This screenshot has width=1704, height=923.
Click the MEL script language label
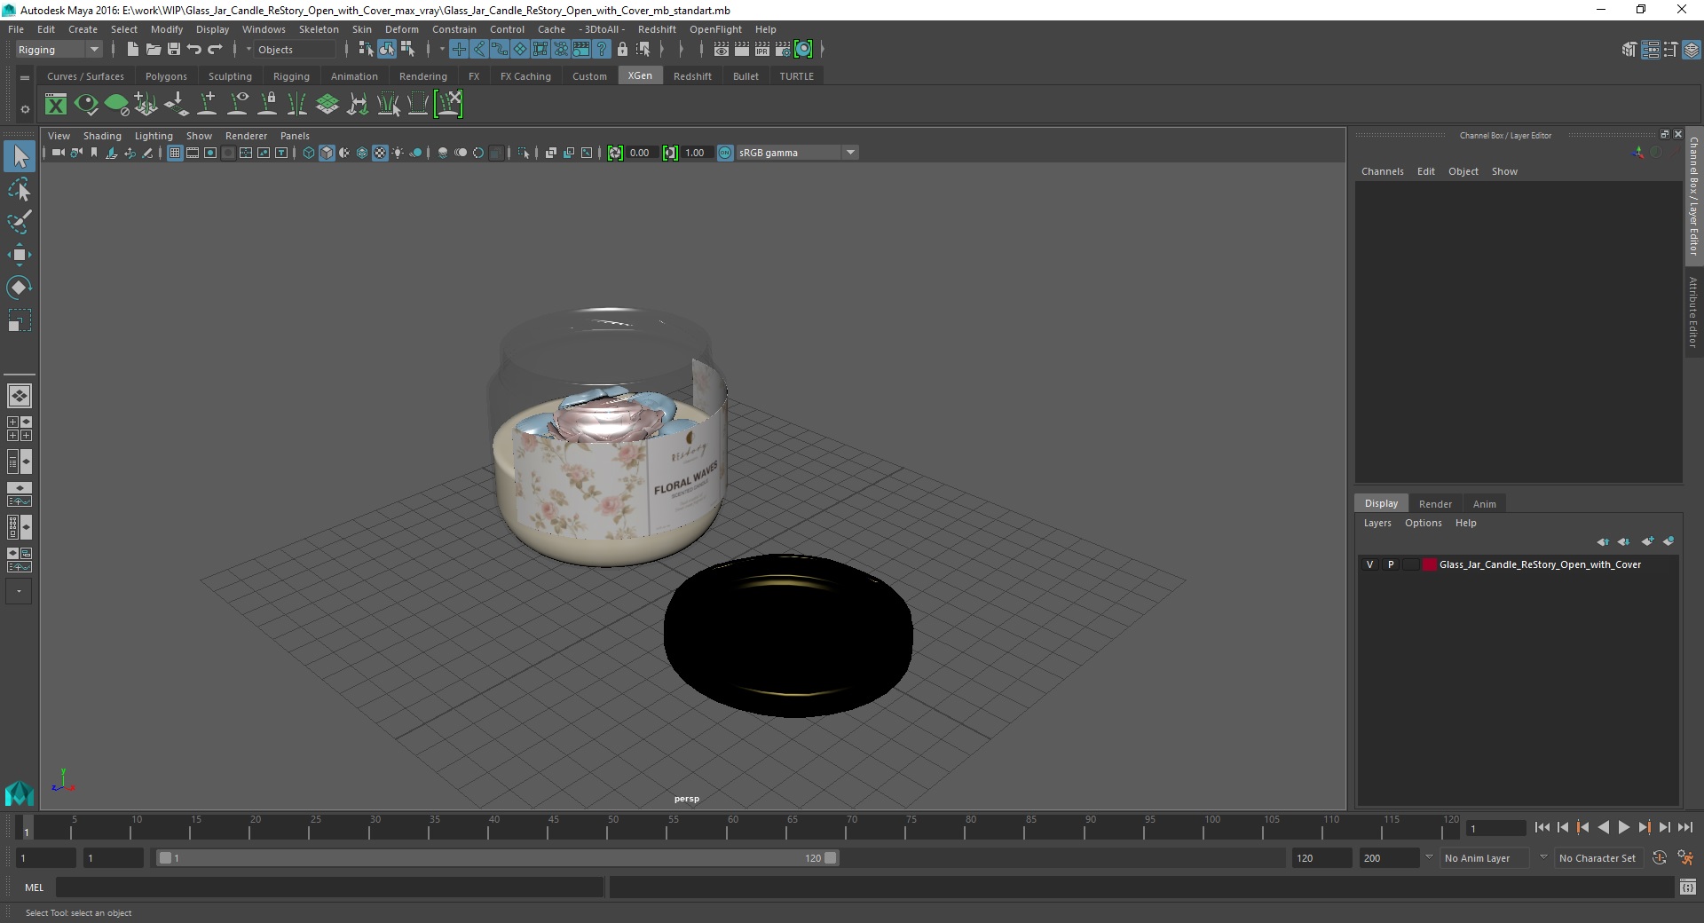[34, 887]
